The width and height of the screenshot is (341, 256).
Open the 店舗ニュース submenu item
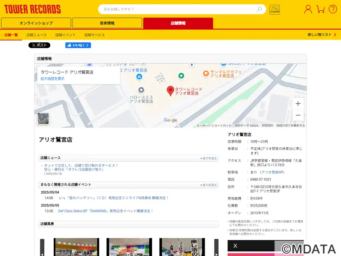coord(37,35)
